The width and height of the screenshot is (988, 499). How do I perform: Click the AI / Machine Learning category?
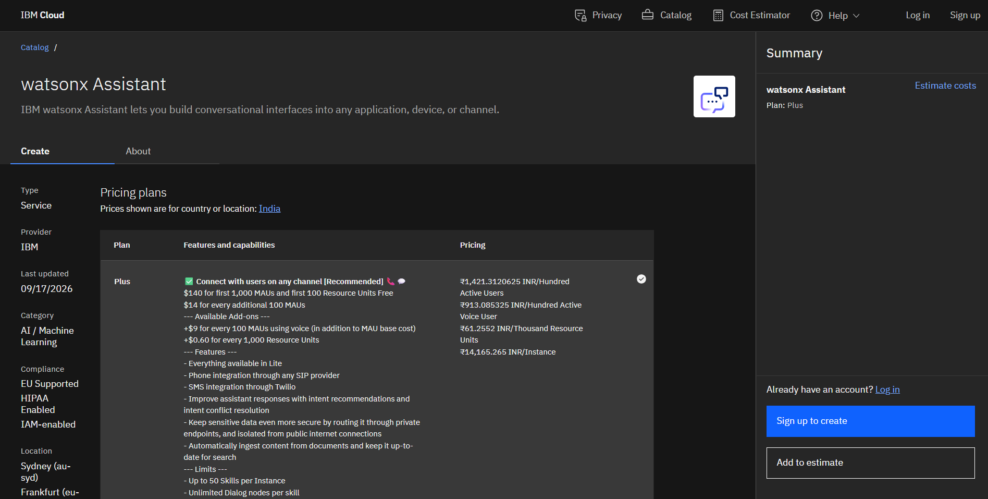coord(47,336)
